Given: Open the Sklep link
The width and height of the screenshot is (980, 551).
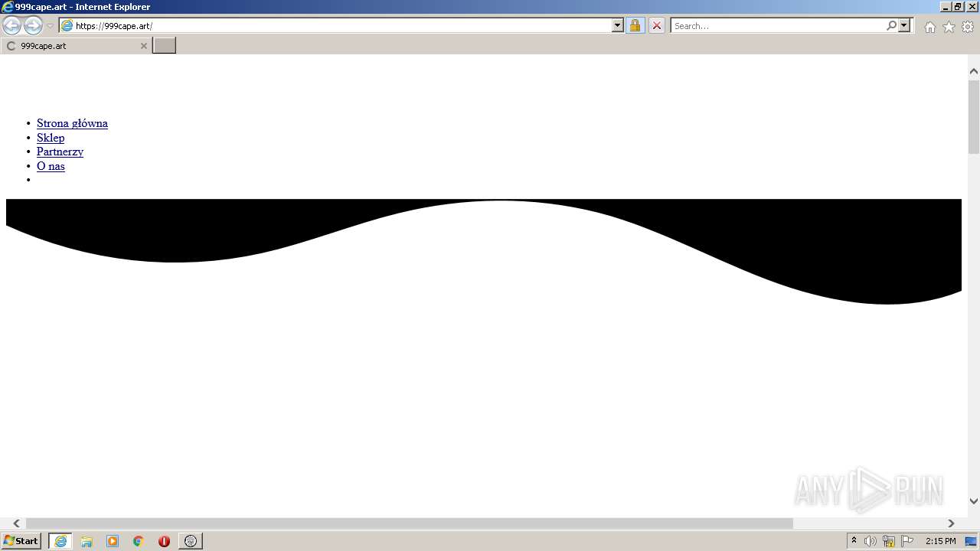Looking at the screenshot, I should click(51, 138).
